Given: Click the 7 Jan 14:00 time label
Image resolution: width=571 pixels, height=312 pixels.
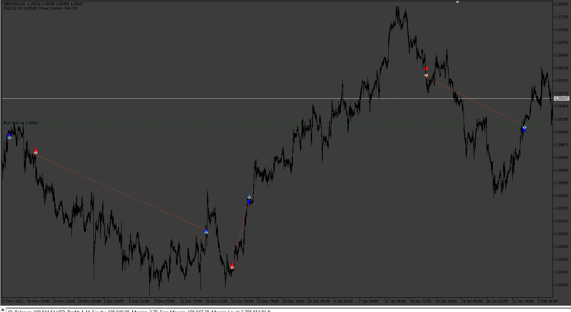Looking at the screenshot, I should coord(368,301).
